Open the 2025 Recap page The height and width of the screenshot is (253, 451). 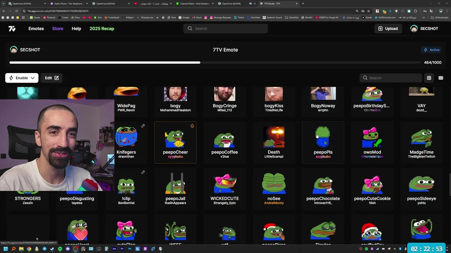102,28
